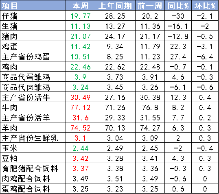Click 13.27 in the 上年同期 column
Screen dimensions: 219x194
pos(115,26)
